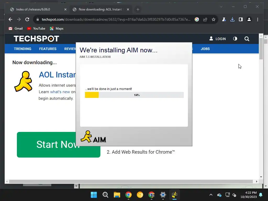Open Chrome Dev taskbar icon
Viewport: 268px width, 201px height.
(152, 195)
